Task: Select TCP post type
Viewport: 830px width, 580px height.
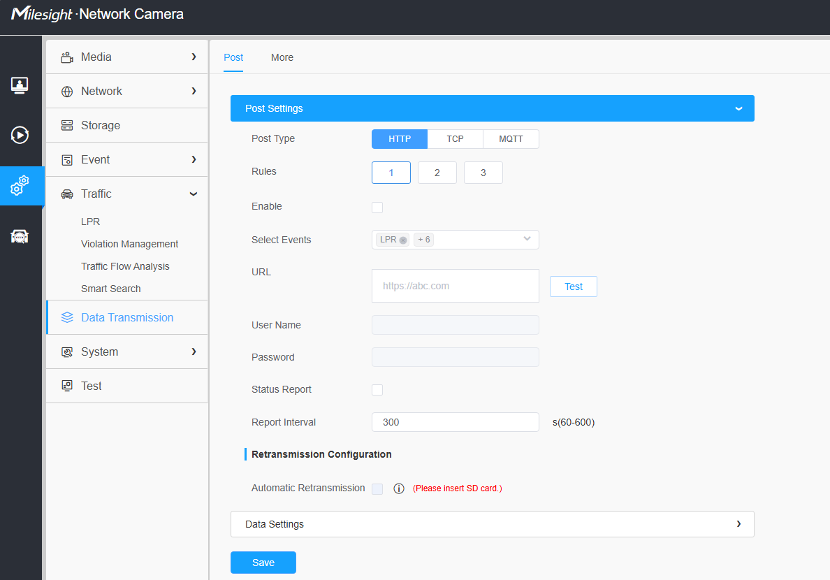Action: 456,139
